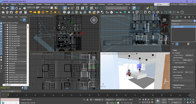Screen dimensions: 196x104
Task: Click the Customize tab in scene explorer
Action: 23,17
